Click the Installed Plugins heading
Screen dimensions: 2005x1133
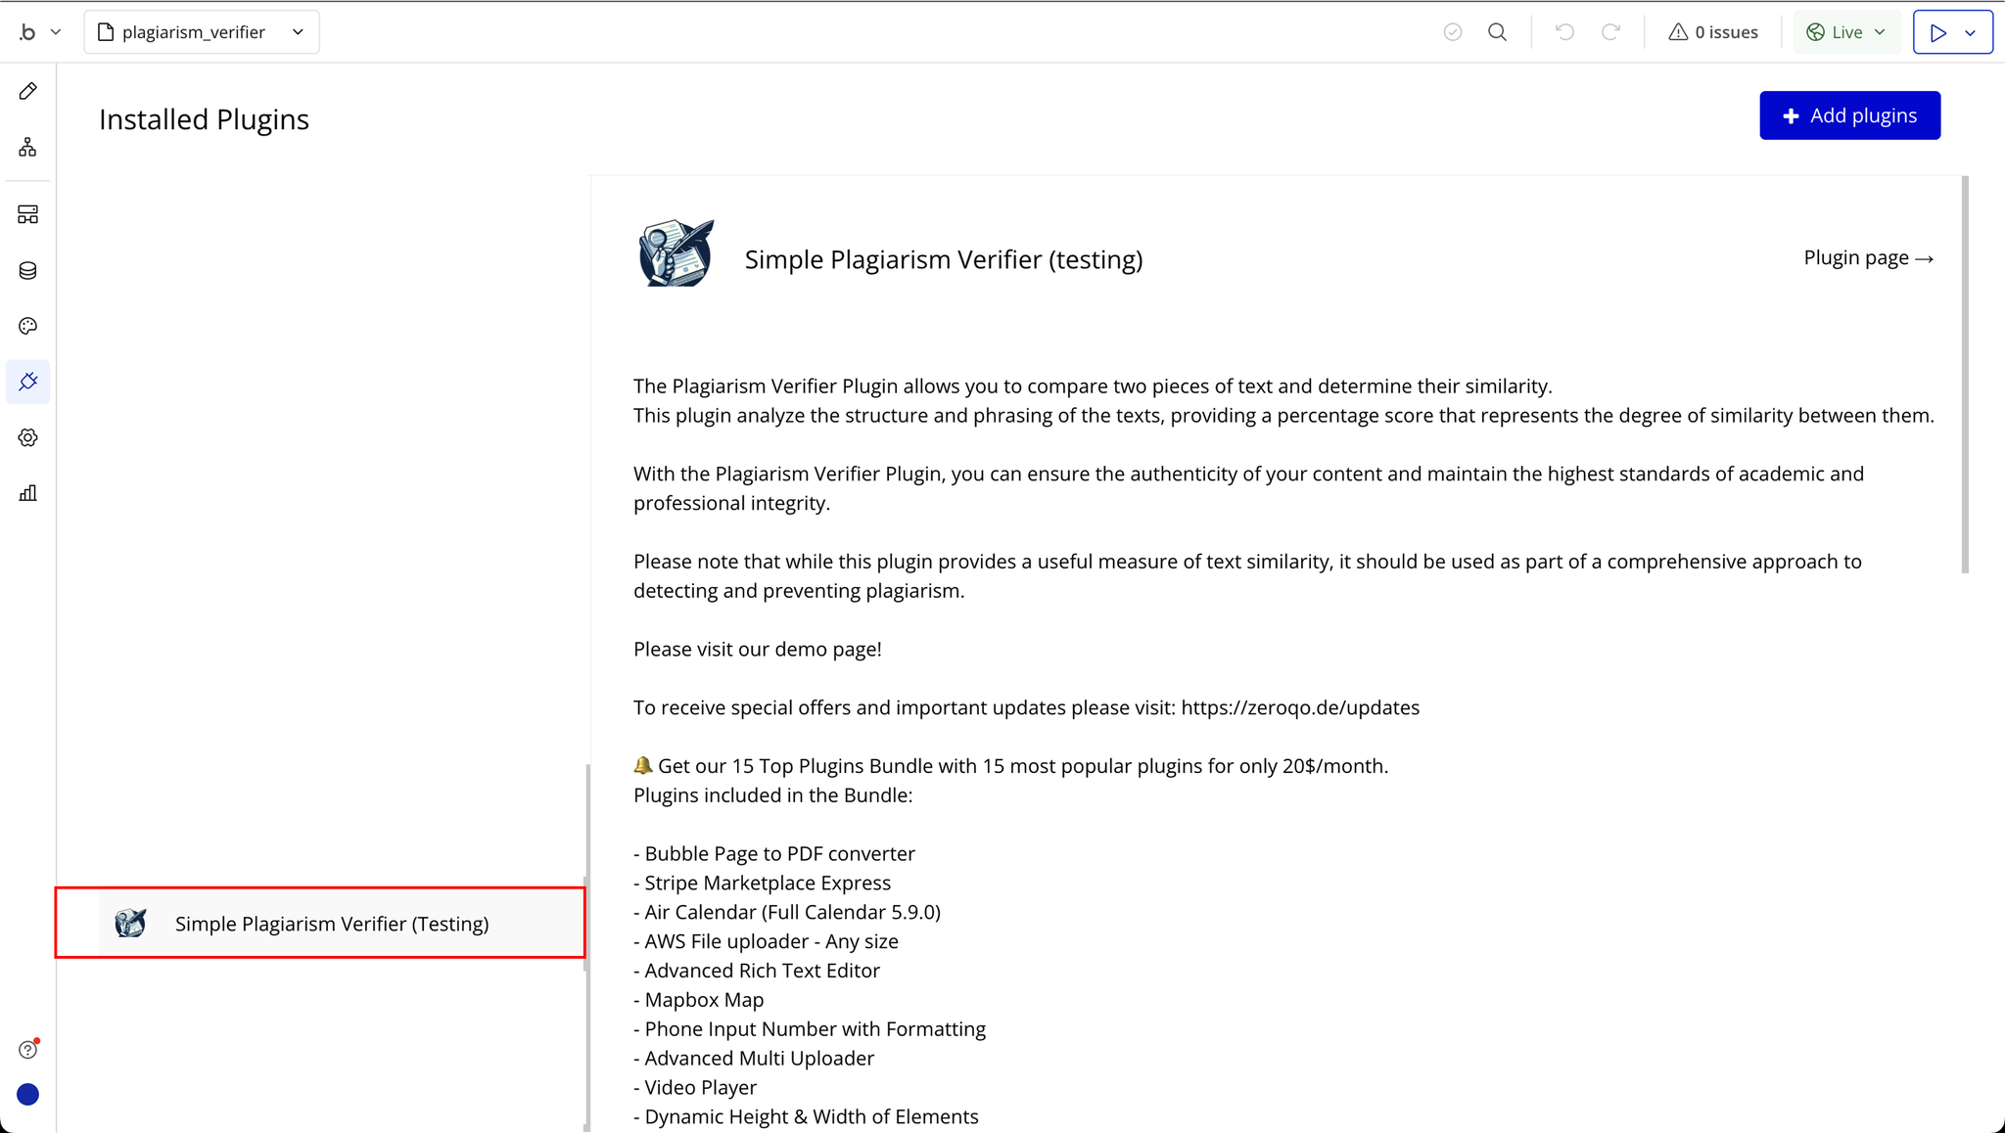204,119
